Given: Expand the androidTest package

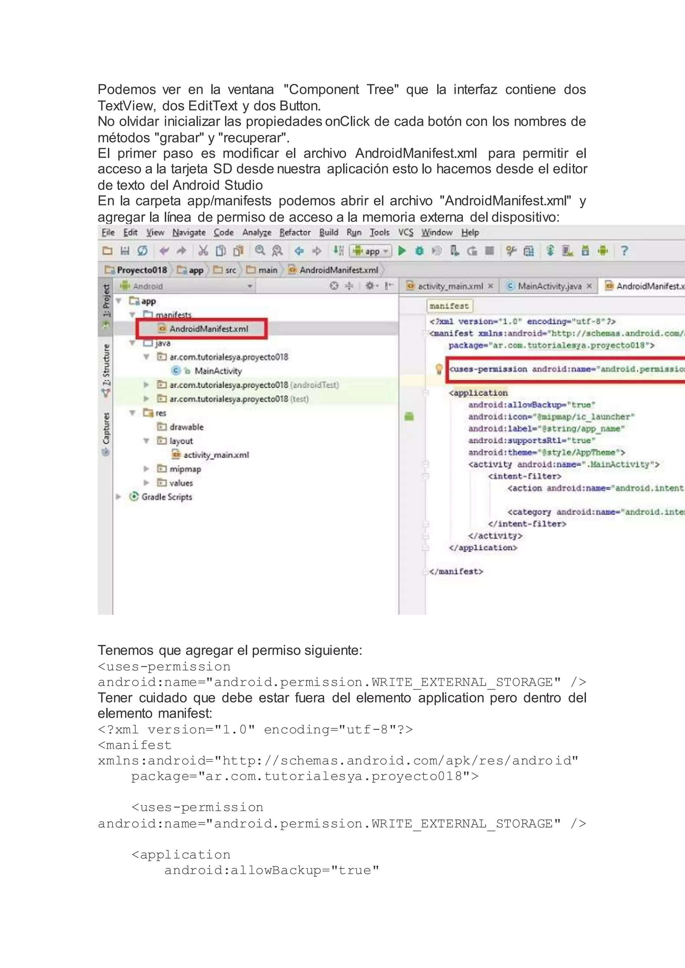Looking at the screenshot, I should pos(146,385).
